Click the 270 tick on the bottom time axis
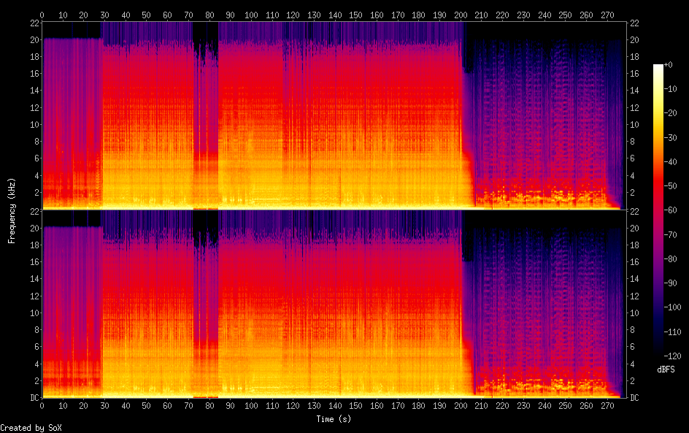The width and height of the screenshot is (689, 433). tap(607, 406)
